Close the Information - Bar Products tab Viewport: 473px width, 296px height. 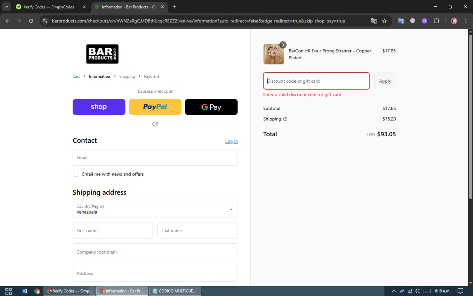162,7
